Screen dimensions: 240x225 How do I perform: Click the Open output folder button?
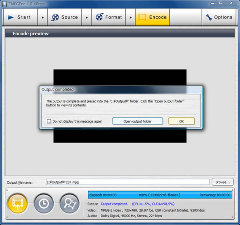138,121
